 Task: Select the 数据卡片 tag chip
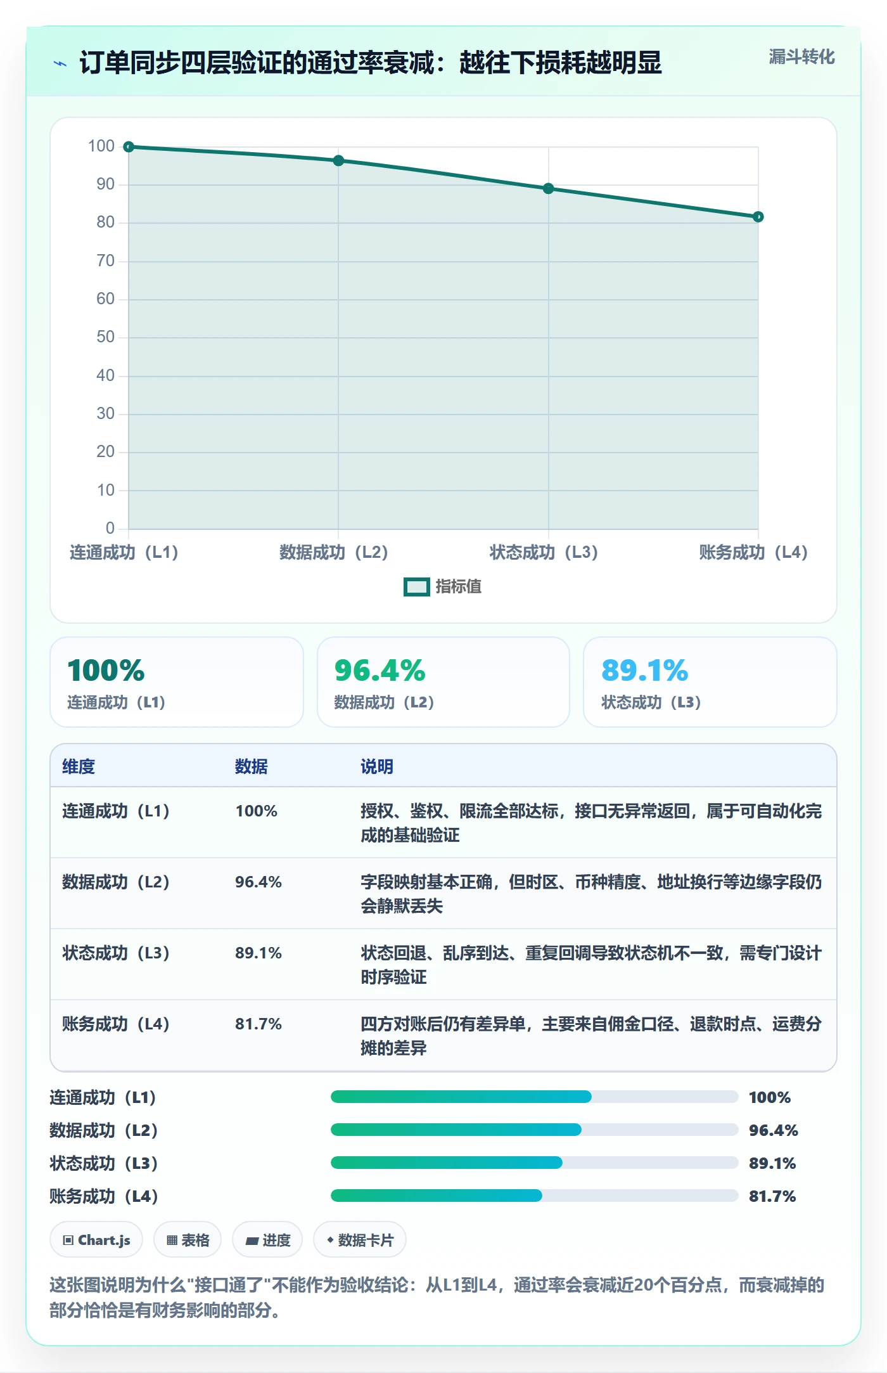coord(360,1239)
